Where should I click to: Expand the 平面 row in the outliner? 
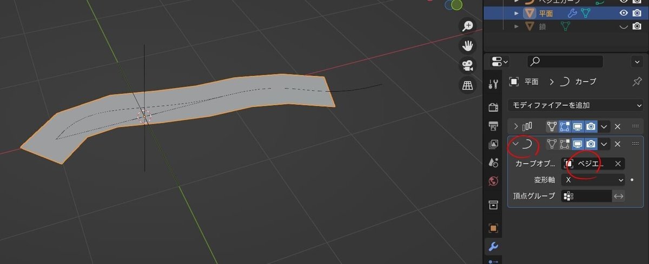(516, 13)
